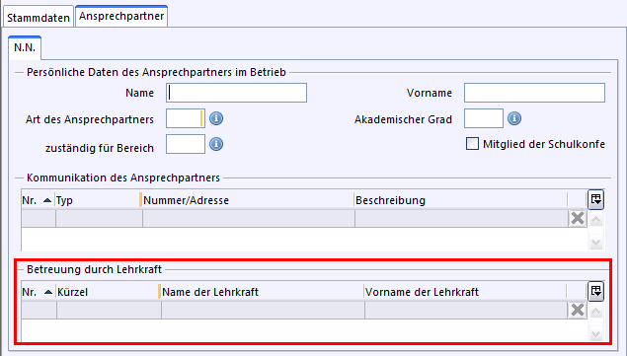Add row in Kommunikation des Ansprechpartners table
This screenshot has width=627, height=356.
595,200
